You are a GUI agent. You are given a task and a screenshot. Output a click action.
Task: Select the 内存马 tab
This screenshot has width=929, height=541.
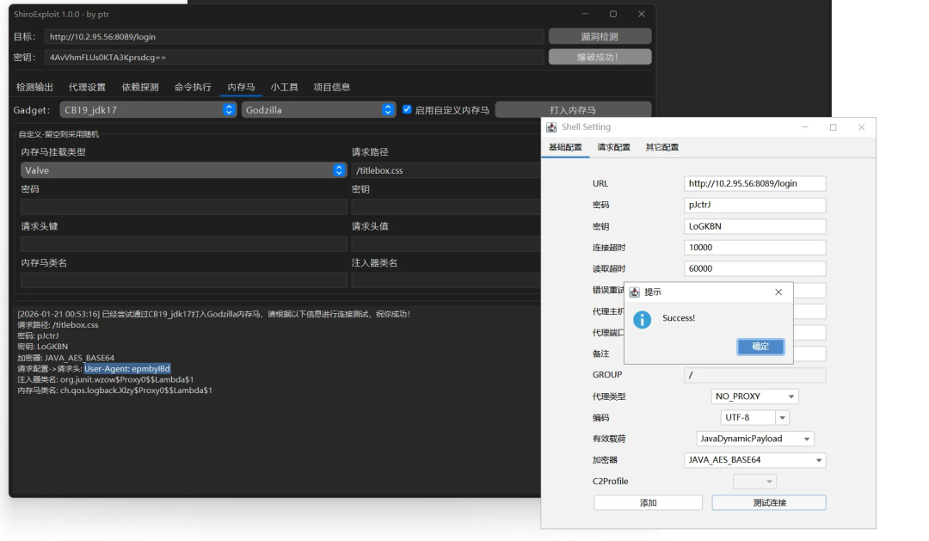point(241,87)
